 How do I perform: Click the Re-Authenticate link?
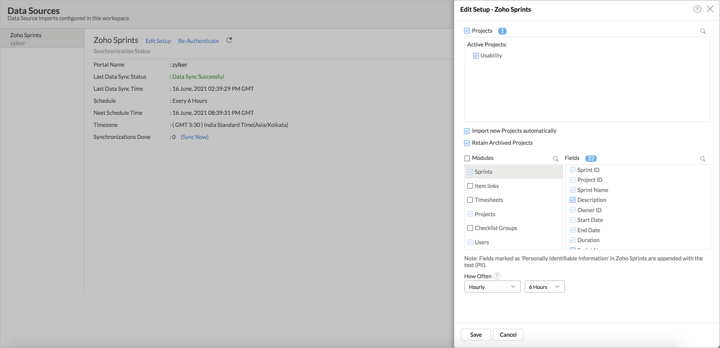[x=198, y=41]
